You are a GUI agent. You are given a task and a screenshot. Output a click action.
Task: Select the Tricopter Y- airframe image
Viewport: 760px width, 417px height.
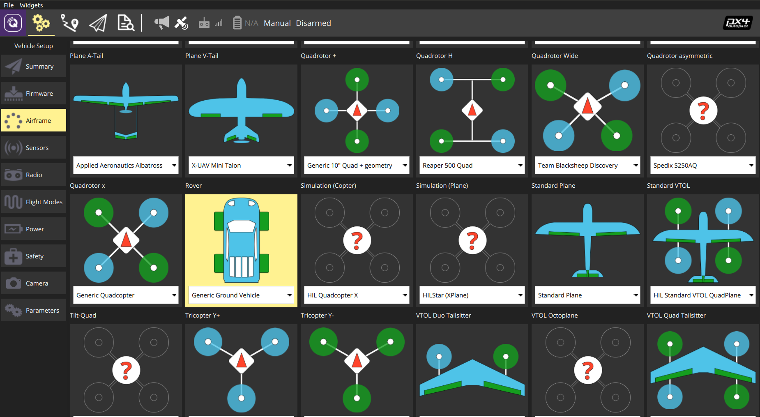[357, 370]
